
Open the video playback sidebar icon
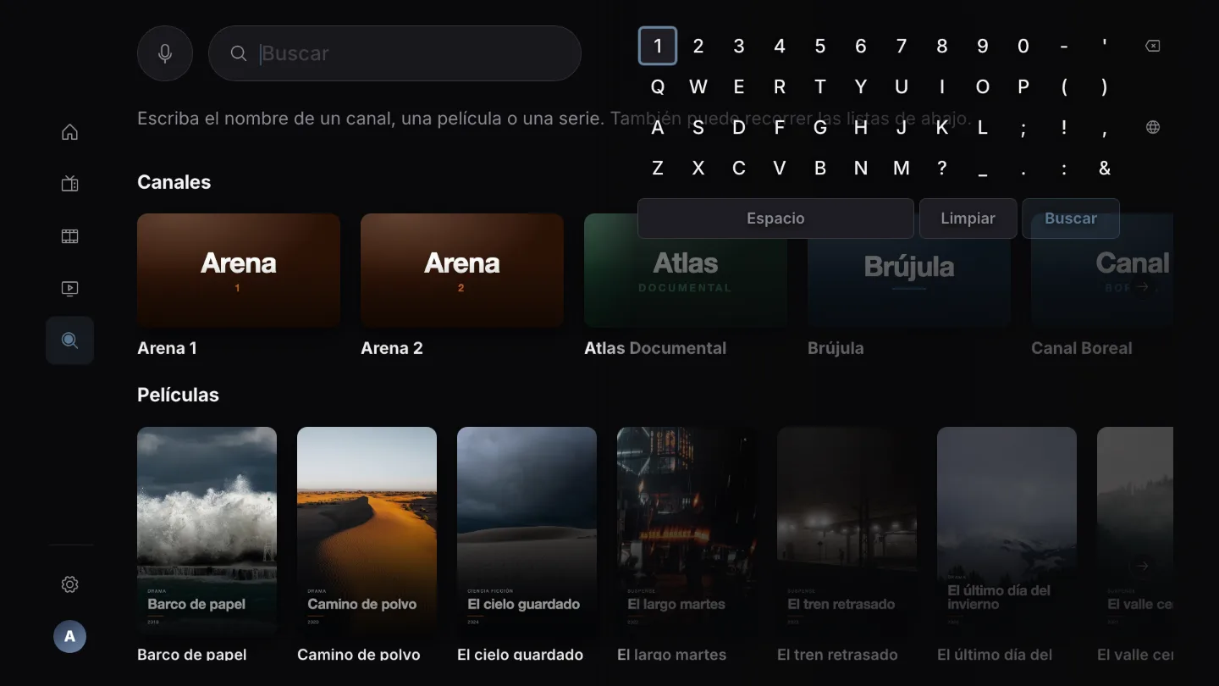point(70,289)
